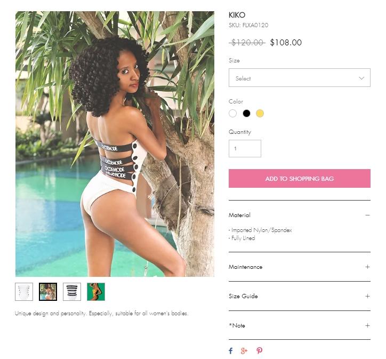386x359 pixels.
Task: Click plus icon beside Maintenance
Action: click(x=367, y=267)
